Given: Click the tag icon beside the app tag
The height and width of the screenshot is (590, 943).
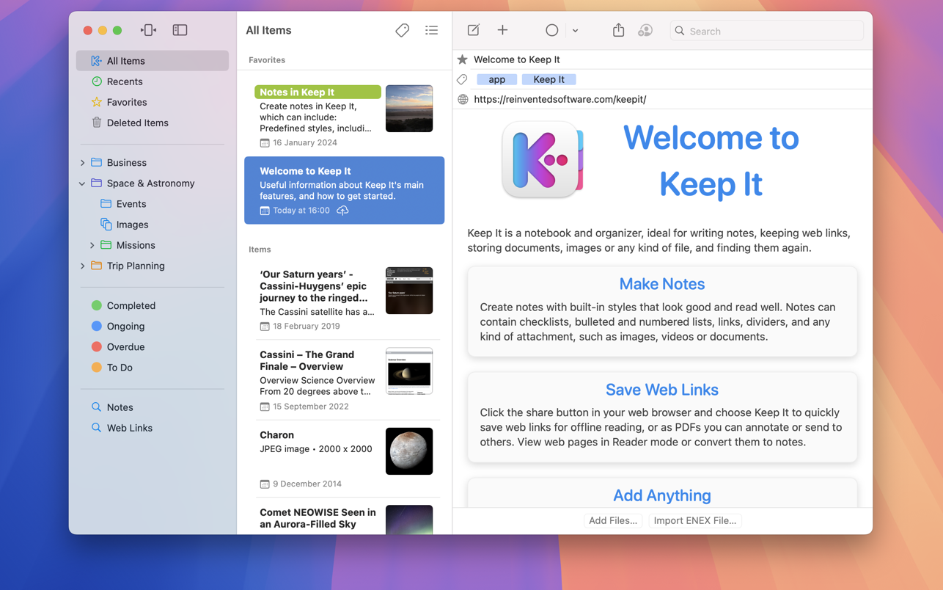Looking at the screenshot, I should 462,79.
